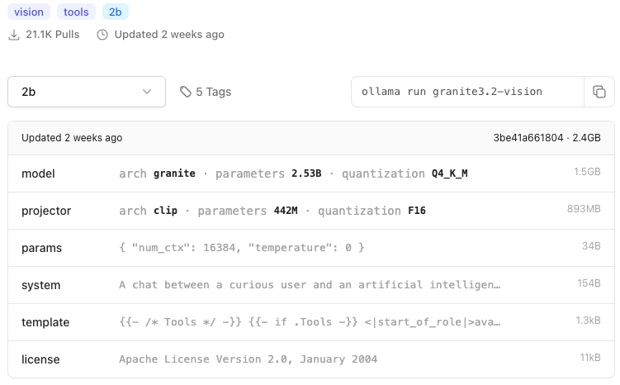The height and width of the screenshot is (385, 620).
Task: Click the Updated 2 weeks ago text in the table header
Action: coord(72,138)
